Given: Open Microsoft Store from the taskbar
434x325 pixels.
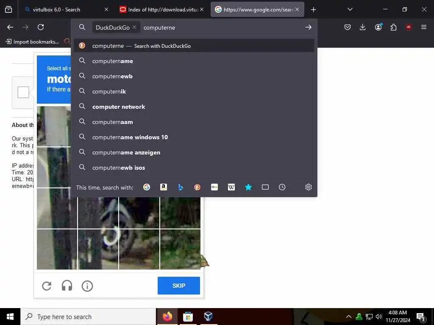Looking at the screenshot, I should pos(188,317).
